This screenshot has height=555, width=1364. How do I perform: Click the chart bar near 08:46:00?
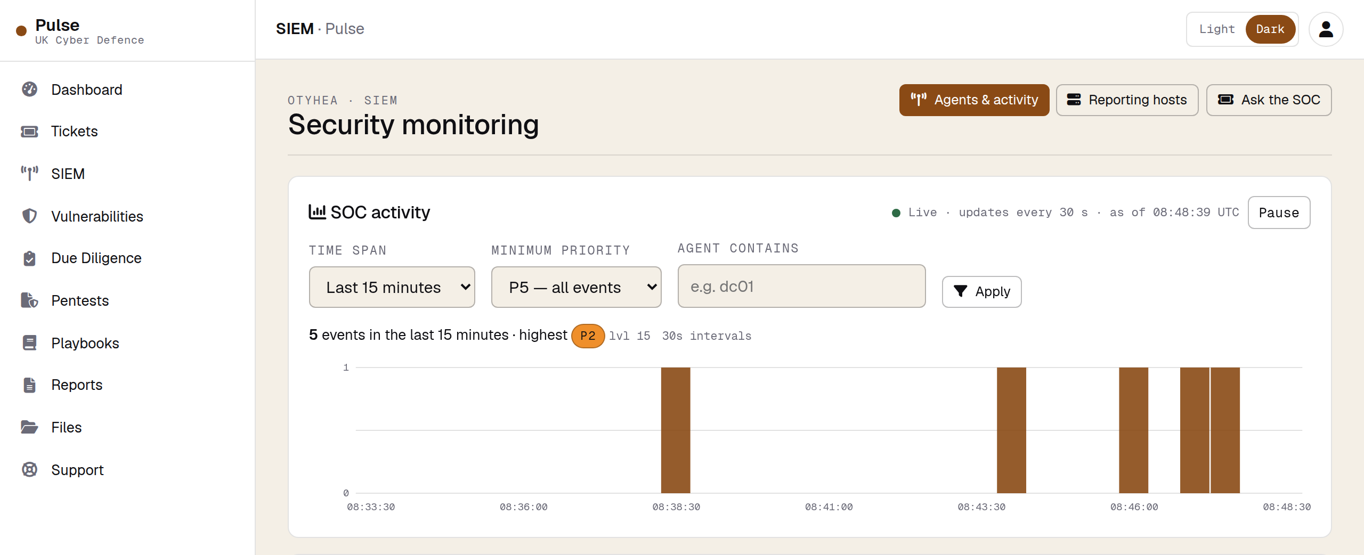tap(1133, 430)
